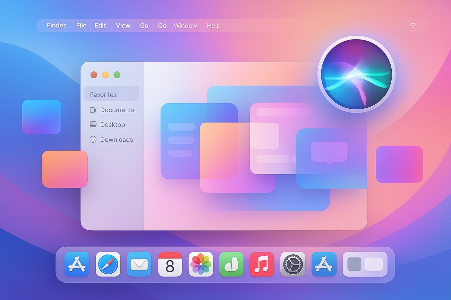Open the App Store icon beside Safari
The height and width of the screenshot is (300, 451).
click(77, 264)
